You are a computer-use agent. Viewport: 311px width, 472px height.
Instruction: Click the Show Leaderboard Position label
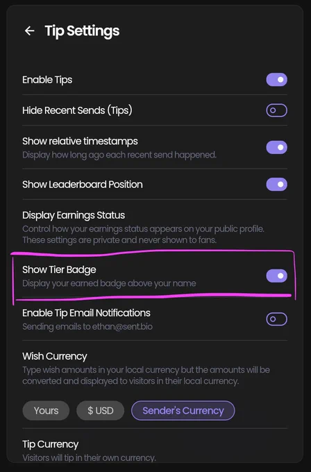pos(83,185)
